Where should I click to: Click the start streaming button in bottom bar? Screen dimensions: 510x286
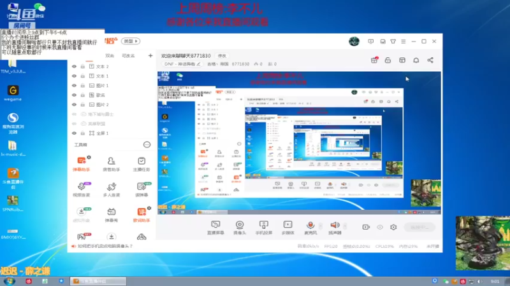419,227
